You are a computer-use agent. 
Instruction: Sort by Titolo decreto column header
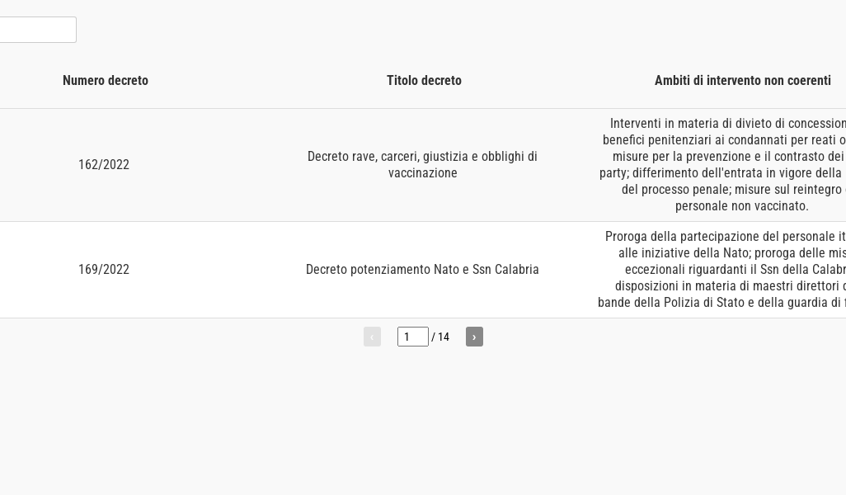coord(424,81)
